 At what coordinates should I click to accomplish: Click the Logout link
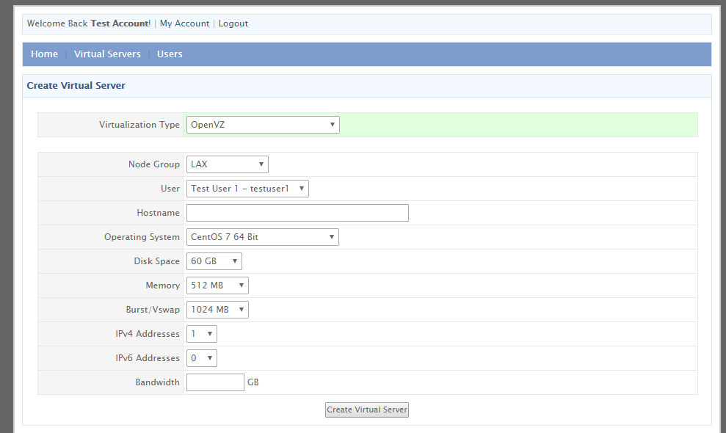(233, 23)
